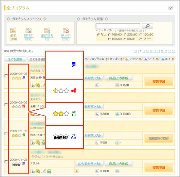
Task: Toggle sort arrows after プログラム名
Action: (106, 59)
